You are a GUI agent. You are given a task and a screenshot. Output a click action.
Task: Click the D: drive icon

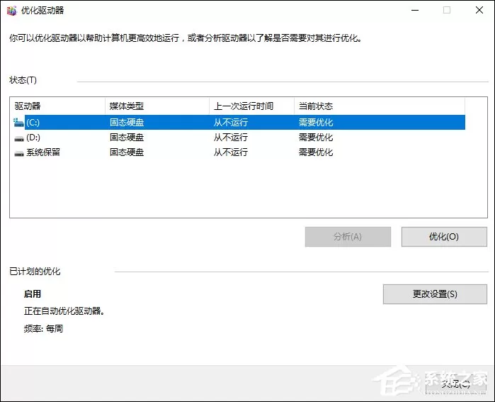pos(19,138)
